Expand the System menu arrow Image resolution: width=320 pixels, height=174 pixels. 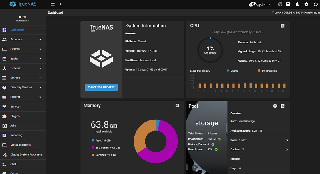(x=40, y=49)
